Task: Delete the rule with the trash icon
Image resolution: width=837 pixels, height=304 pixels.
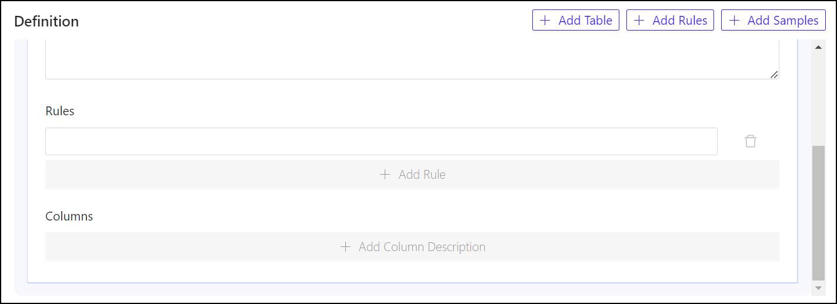Action: (x=750, y=141)
